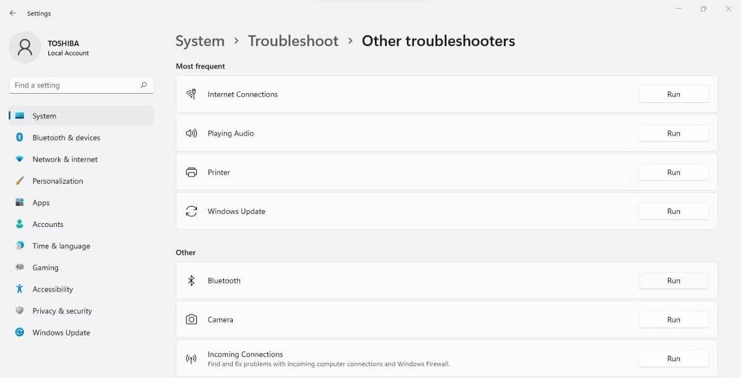Open Accessibility settings
Screen dimensions: 741x378
pyautogui.click(x=52, y=289)
